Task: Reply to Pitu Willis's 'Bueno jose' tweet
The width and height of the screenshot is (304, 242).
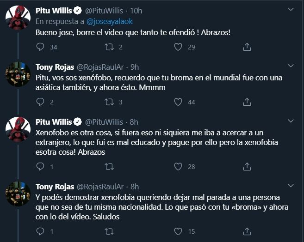Action: [40, 47]
